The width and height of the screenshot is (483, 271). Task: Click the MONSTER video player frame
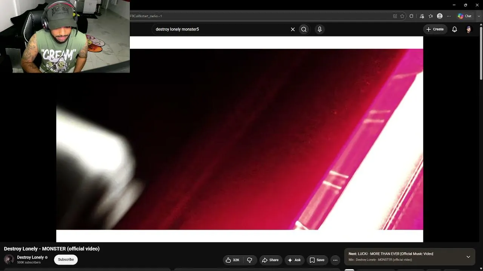(x=240, y=139)
